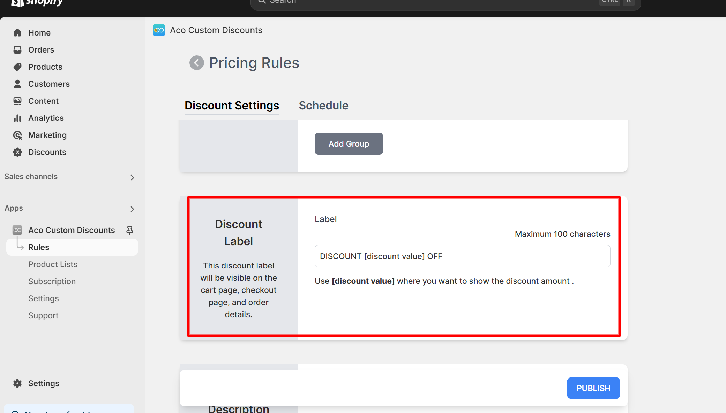Click the Discounts percent badge icon
Image resolution: width=726 pixels, height=413 pixels.
pos(17,152)
